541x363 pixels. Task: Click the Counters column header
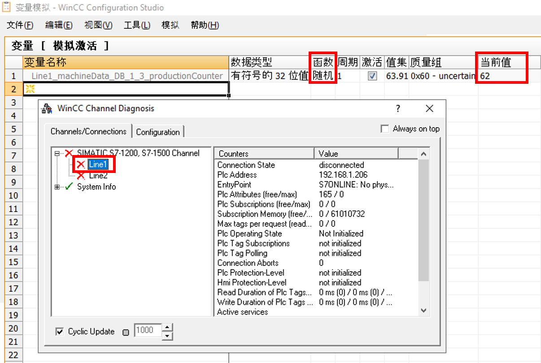pyautogui.click(x=264, y=154)
